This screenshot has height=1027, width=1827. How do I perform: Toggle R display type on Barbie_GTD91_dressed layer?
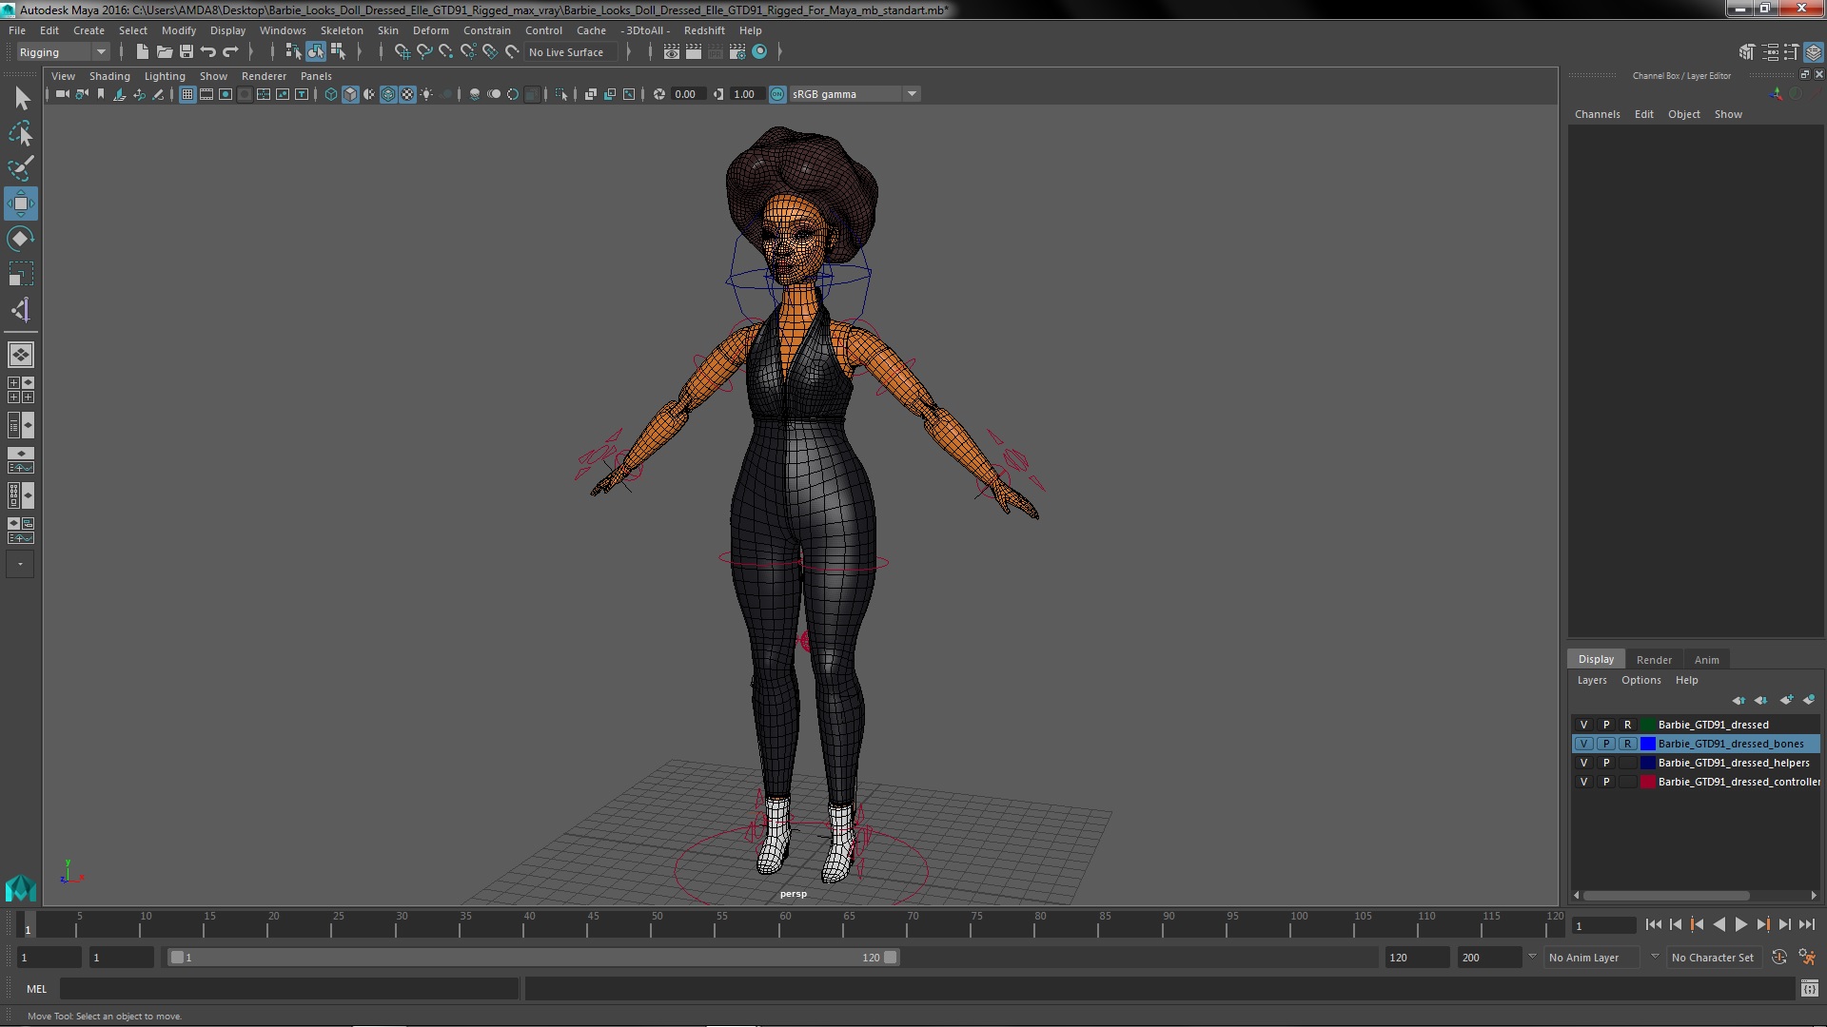[1627, 725]
